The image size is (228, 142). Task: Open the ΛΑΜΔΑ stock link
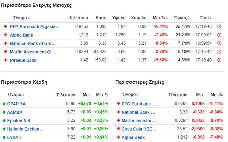pos(15,112)
